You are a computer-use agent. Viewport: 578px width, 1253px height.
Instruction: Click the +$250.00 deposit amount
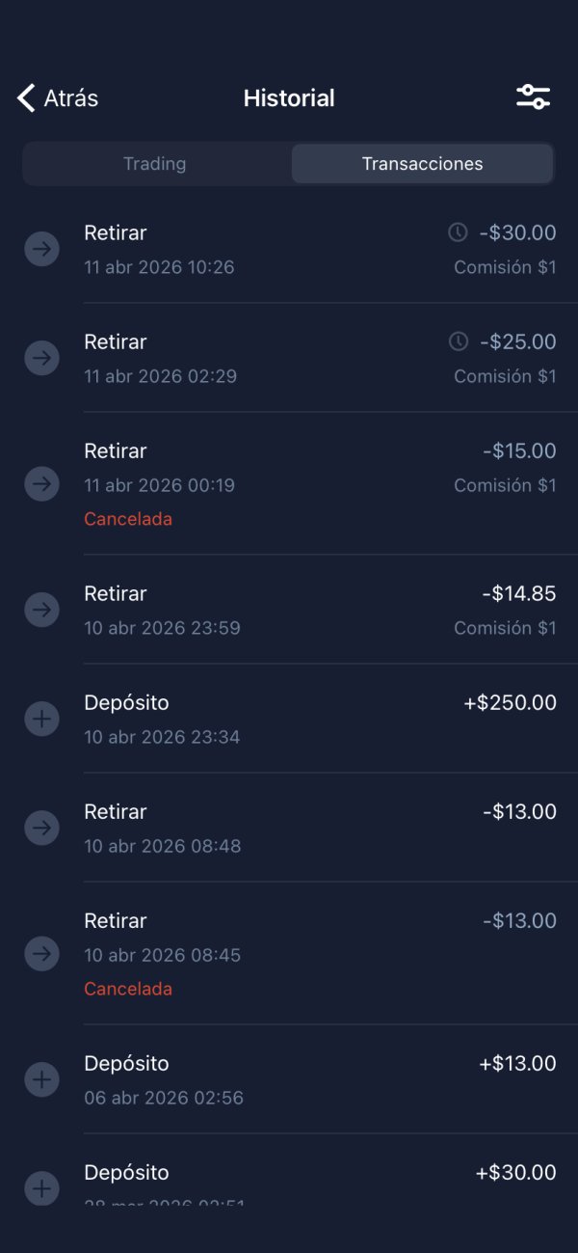pos(510,703)
